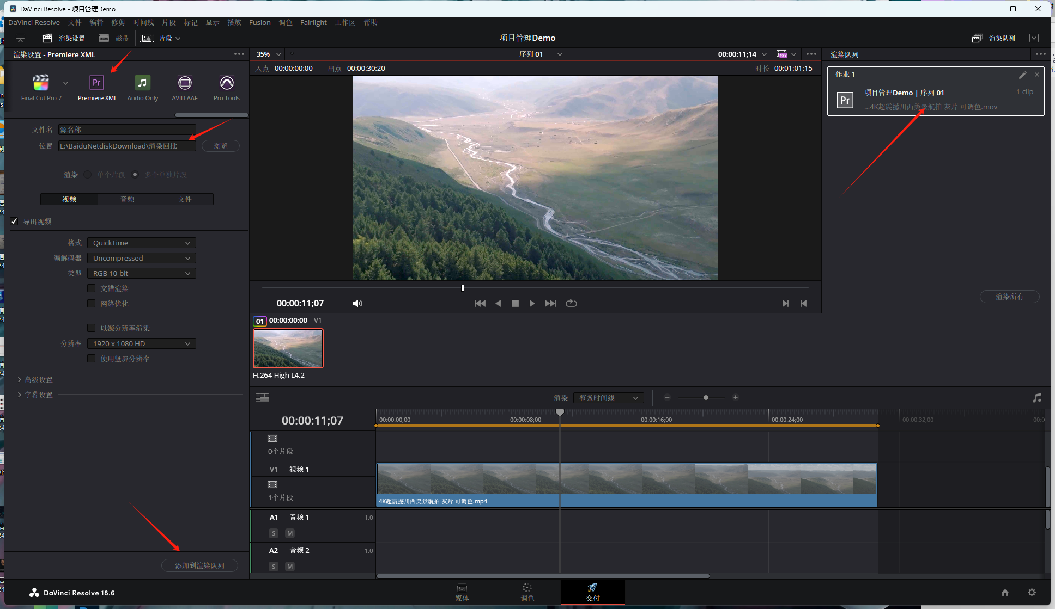Mute viewer audio with speaker icon

tap(357, 303)
